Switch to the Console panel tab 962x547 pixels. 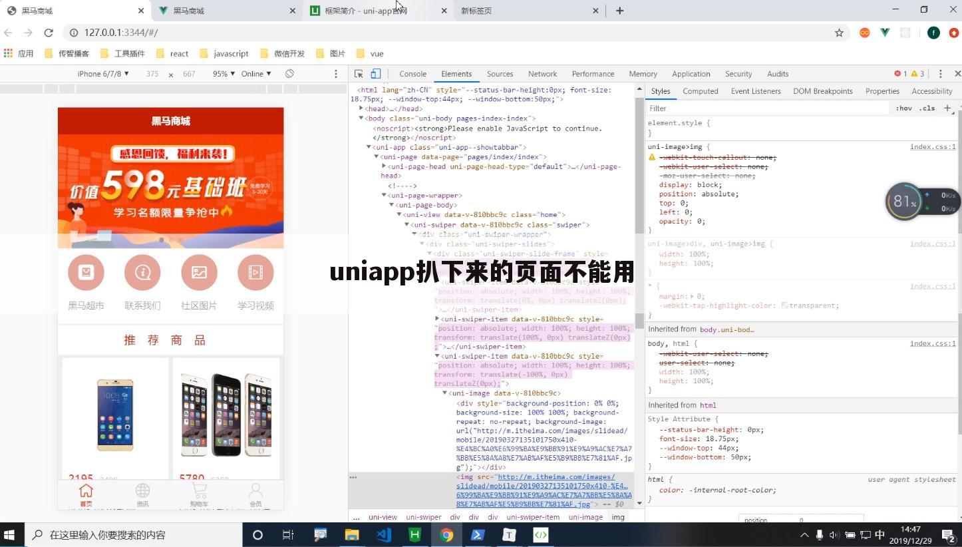coord(412,74)
